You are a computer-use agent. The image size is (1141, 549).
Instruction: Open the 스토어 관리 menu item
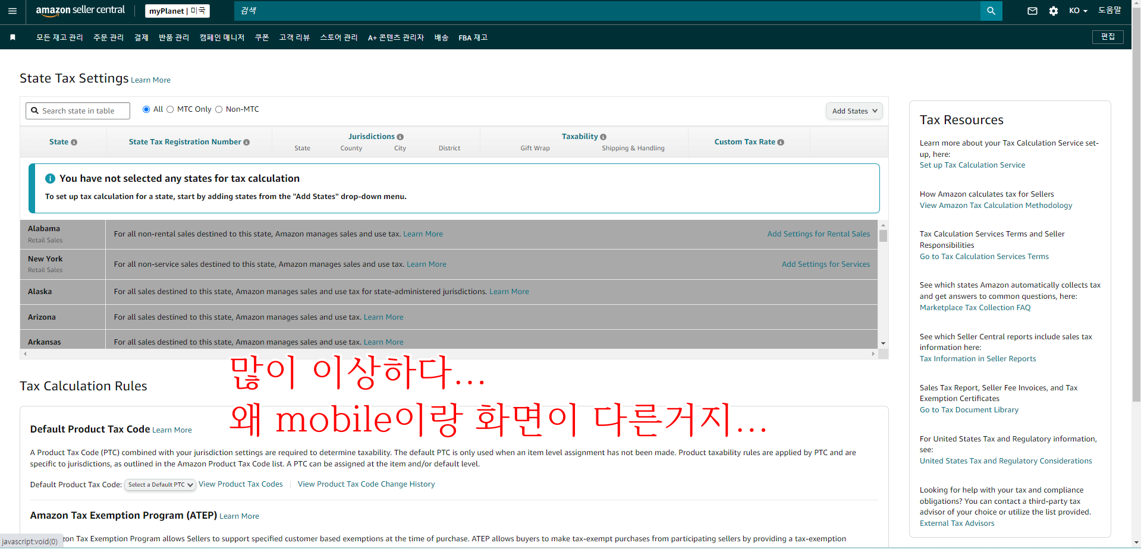click(x=338, y=37)
